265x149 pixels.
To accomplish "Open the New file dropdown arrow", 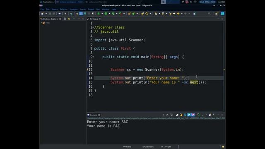I will tap(46, 14).
